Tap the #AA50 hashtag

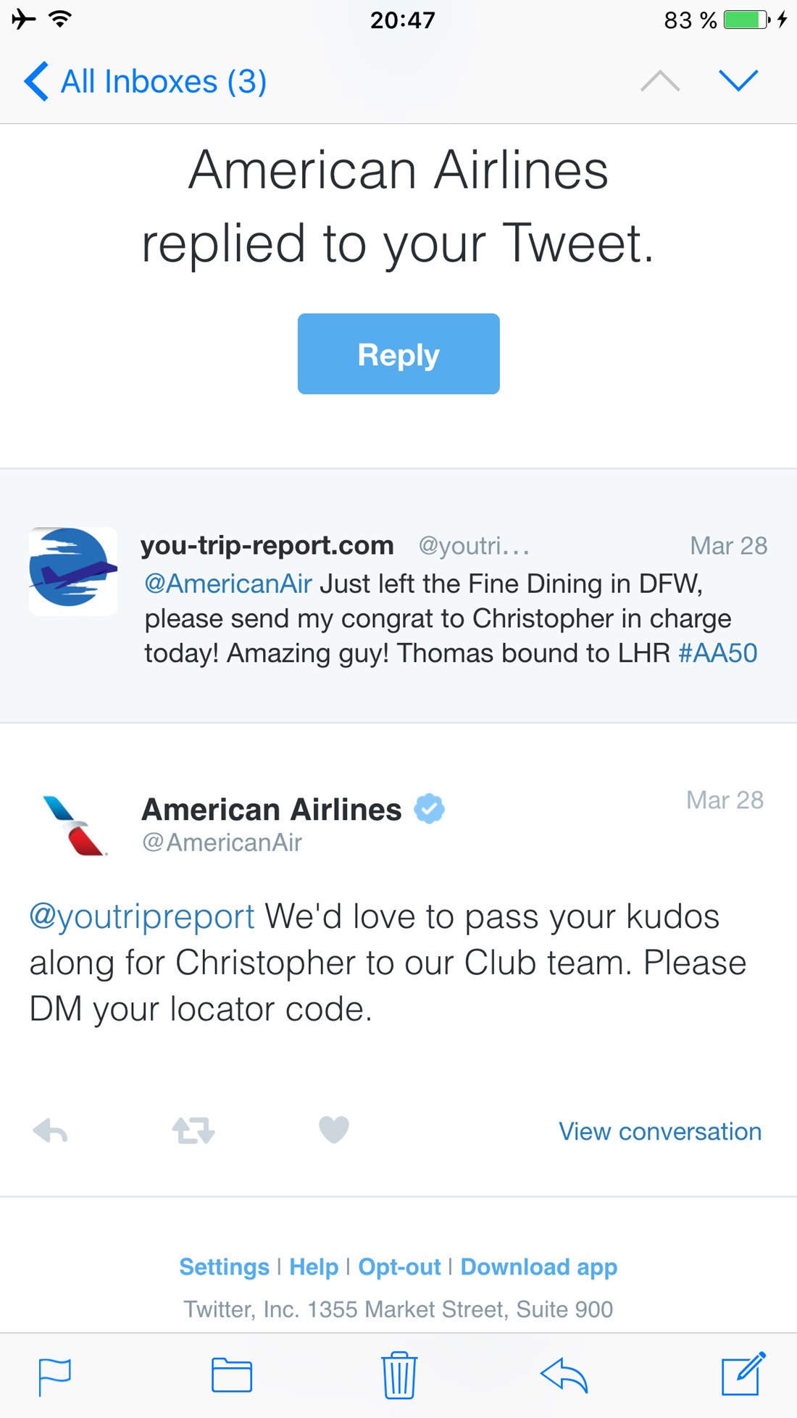point(717,653)
